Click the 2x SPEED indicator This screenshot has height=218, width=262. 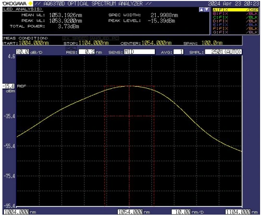(x=75, y=38)
